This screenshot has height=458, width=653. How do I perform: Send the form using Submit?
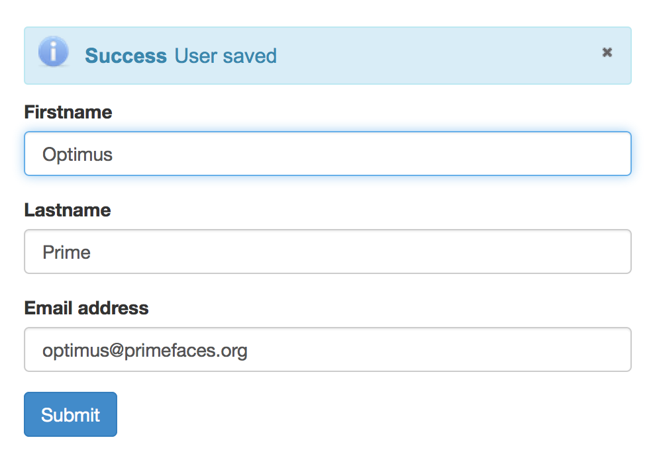pos(70,414)
